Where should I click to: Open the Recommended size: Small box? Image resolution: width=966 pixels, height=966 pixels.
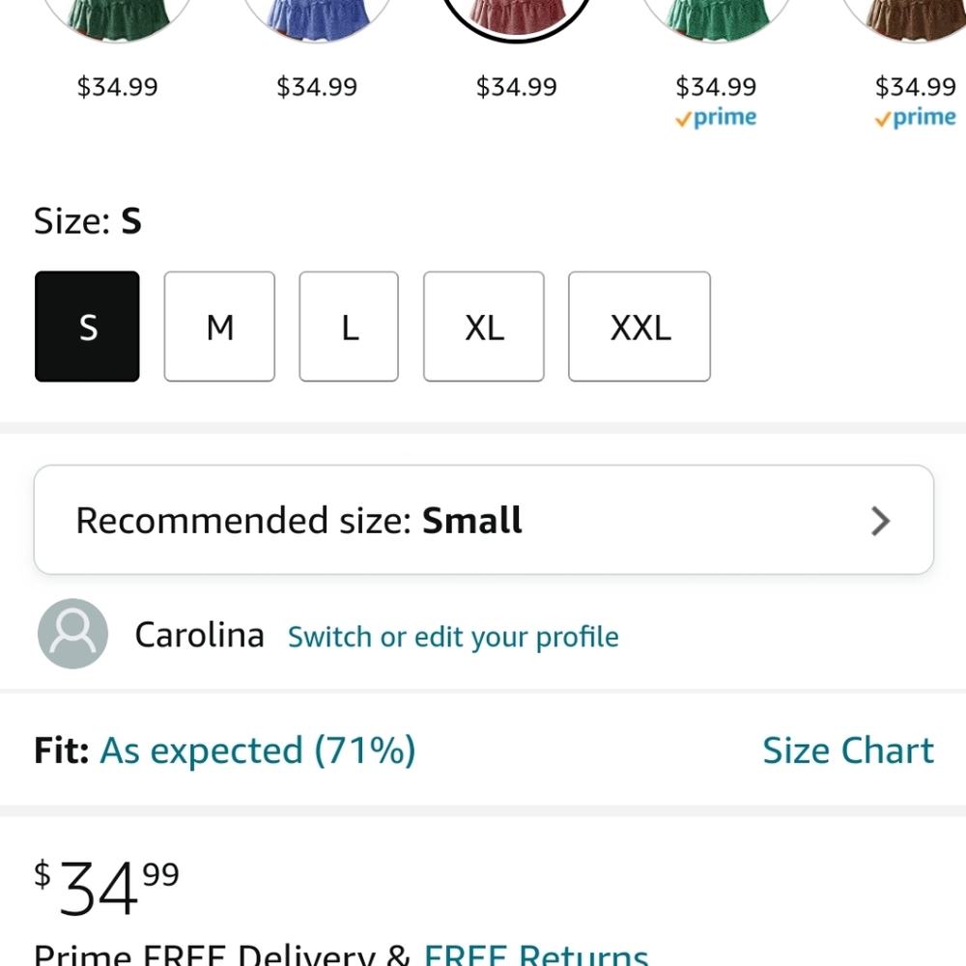(x=484, y=520)
